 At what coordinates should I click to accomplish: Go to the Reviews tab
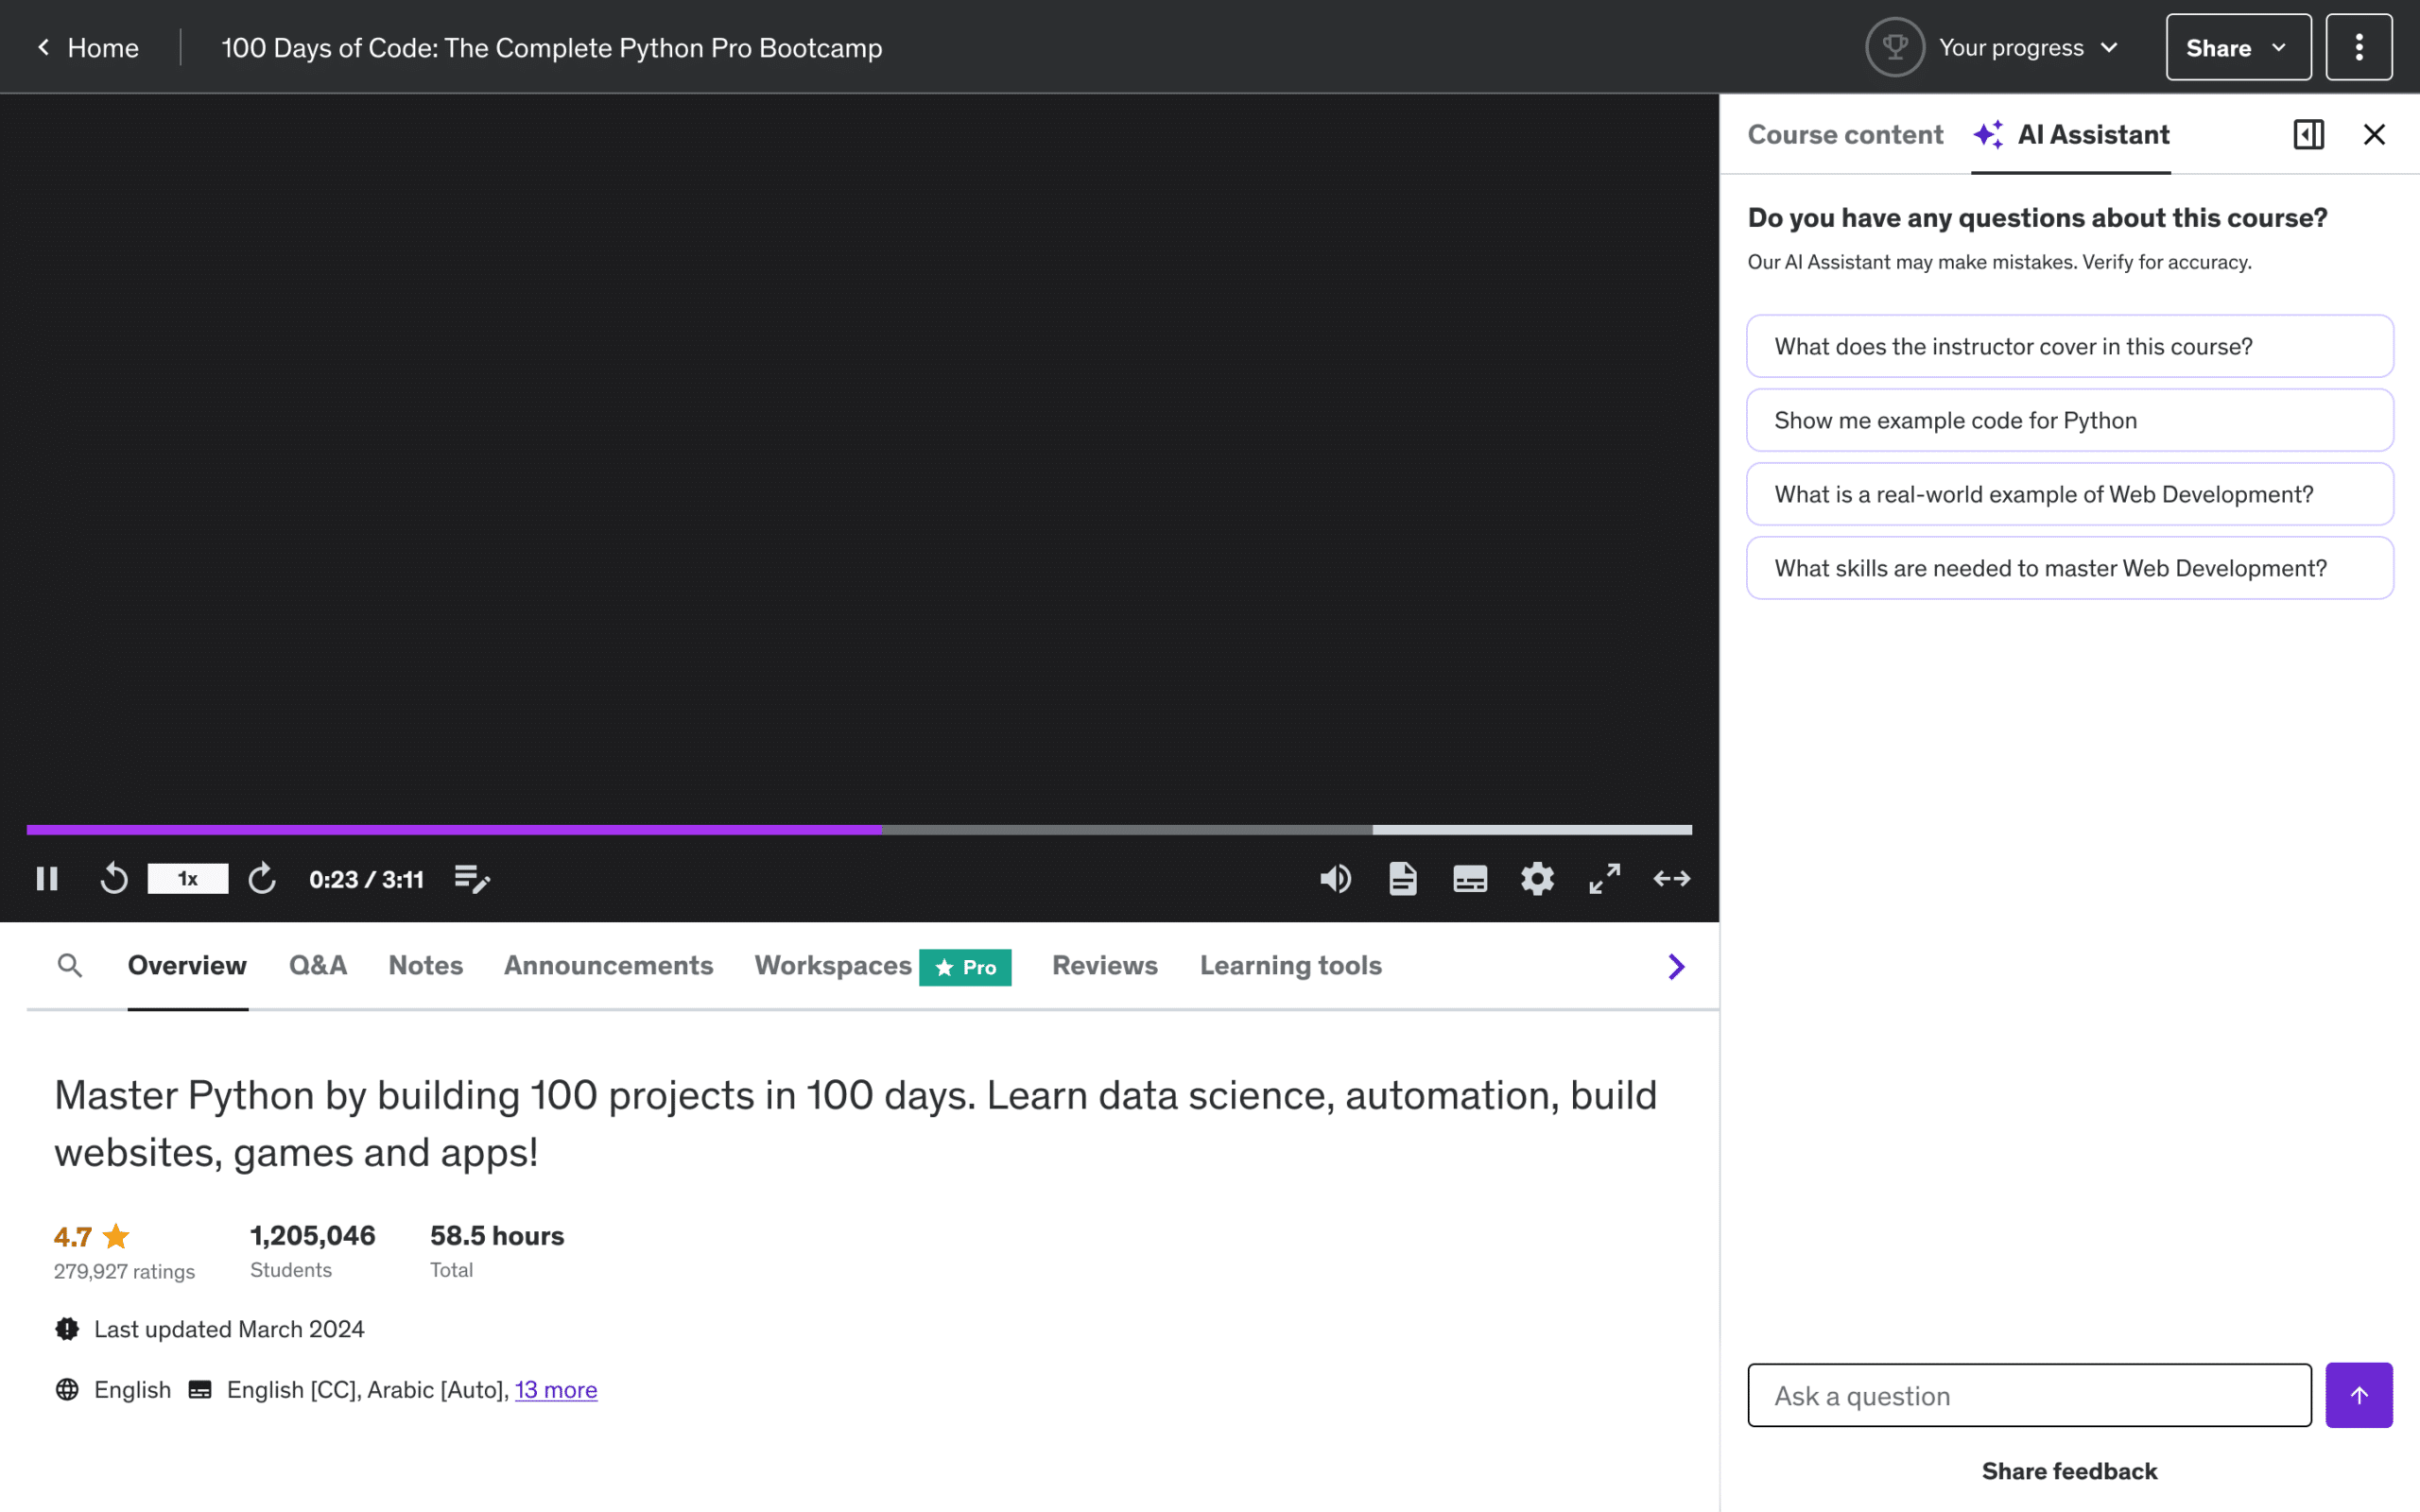click(x=1104, y=965)
